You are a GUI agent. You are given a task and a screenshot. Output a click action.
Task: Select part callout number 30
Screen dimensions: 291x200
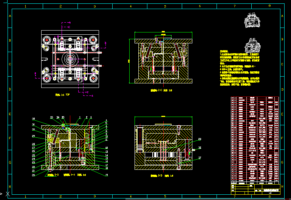pos(33,129)
